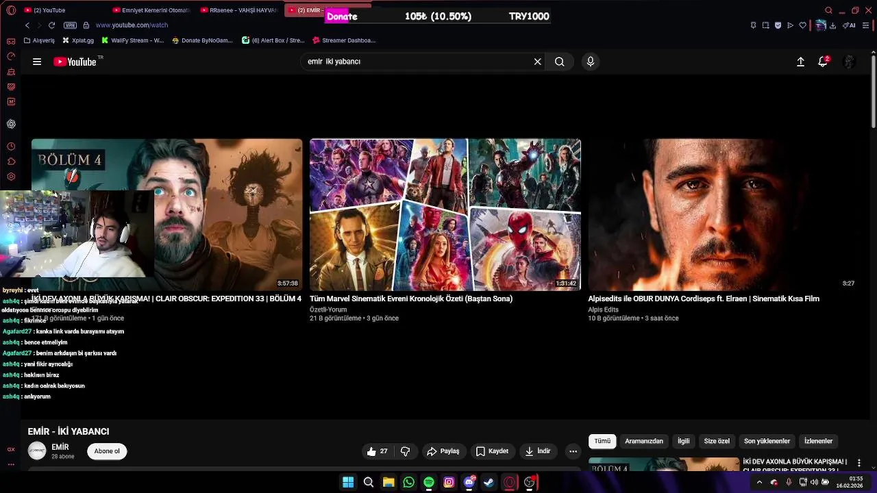
Task: Open the Windows Start button
Action: [x=348, y=483]
